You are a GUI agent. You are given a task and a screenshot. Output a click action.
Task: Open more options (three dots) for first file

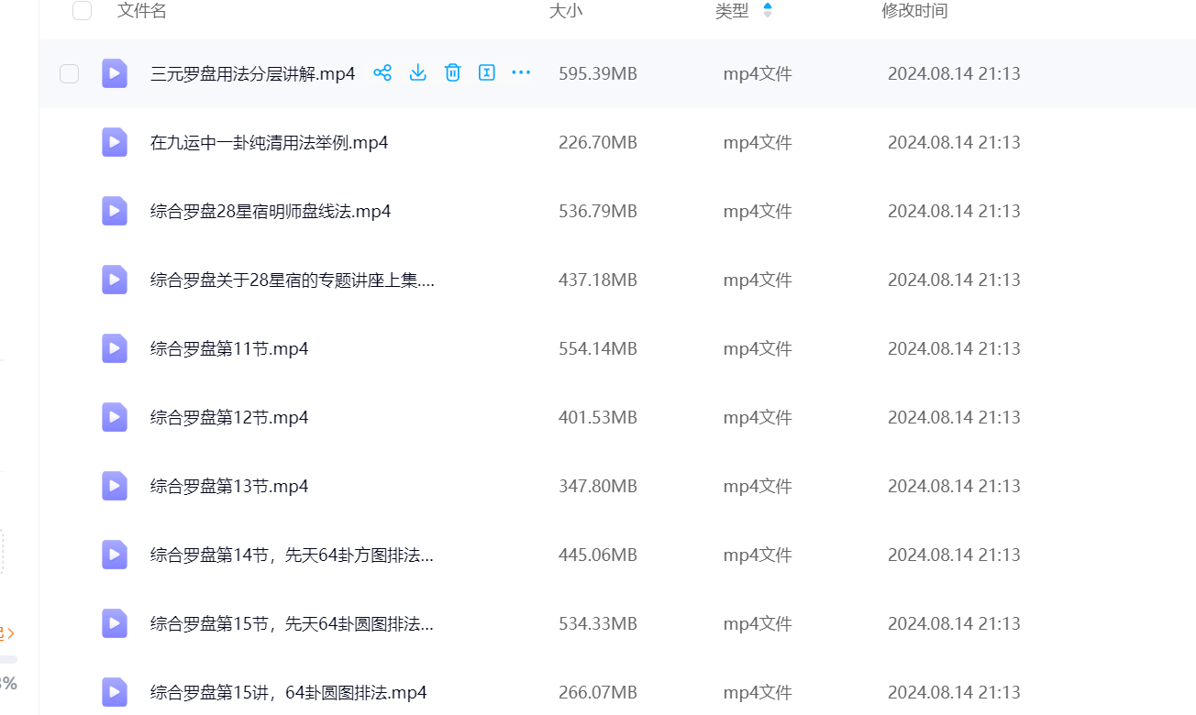pyautogui.click(x=521, y=73)
